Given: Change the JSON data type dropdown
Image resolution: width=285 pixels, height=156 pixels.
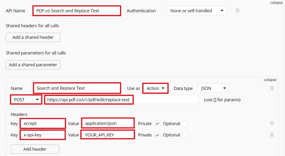Looking at the screenshot, I should point(213,88).
